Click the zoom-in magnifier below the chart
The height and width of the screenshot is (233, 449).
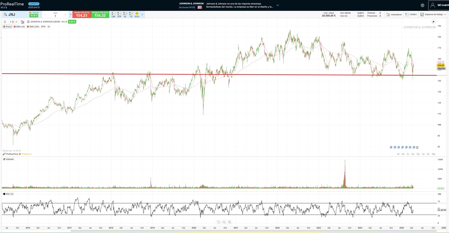coord(229,222)
